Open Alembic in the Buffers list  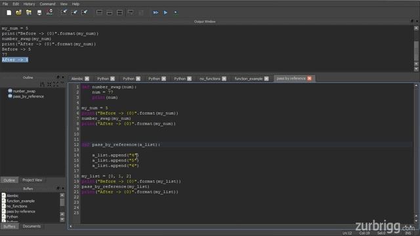click(12, 195)
